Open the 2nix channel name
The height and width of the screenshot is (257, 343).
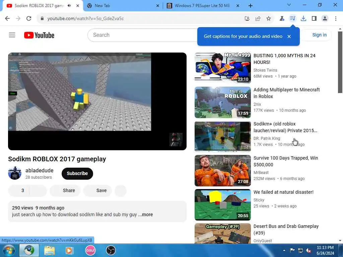point(257,104)
